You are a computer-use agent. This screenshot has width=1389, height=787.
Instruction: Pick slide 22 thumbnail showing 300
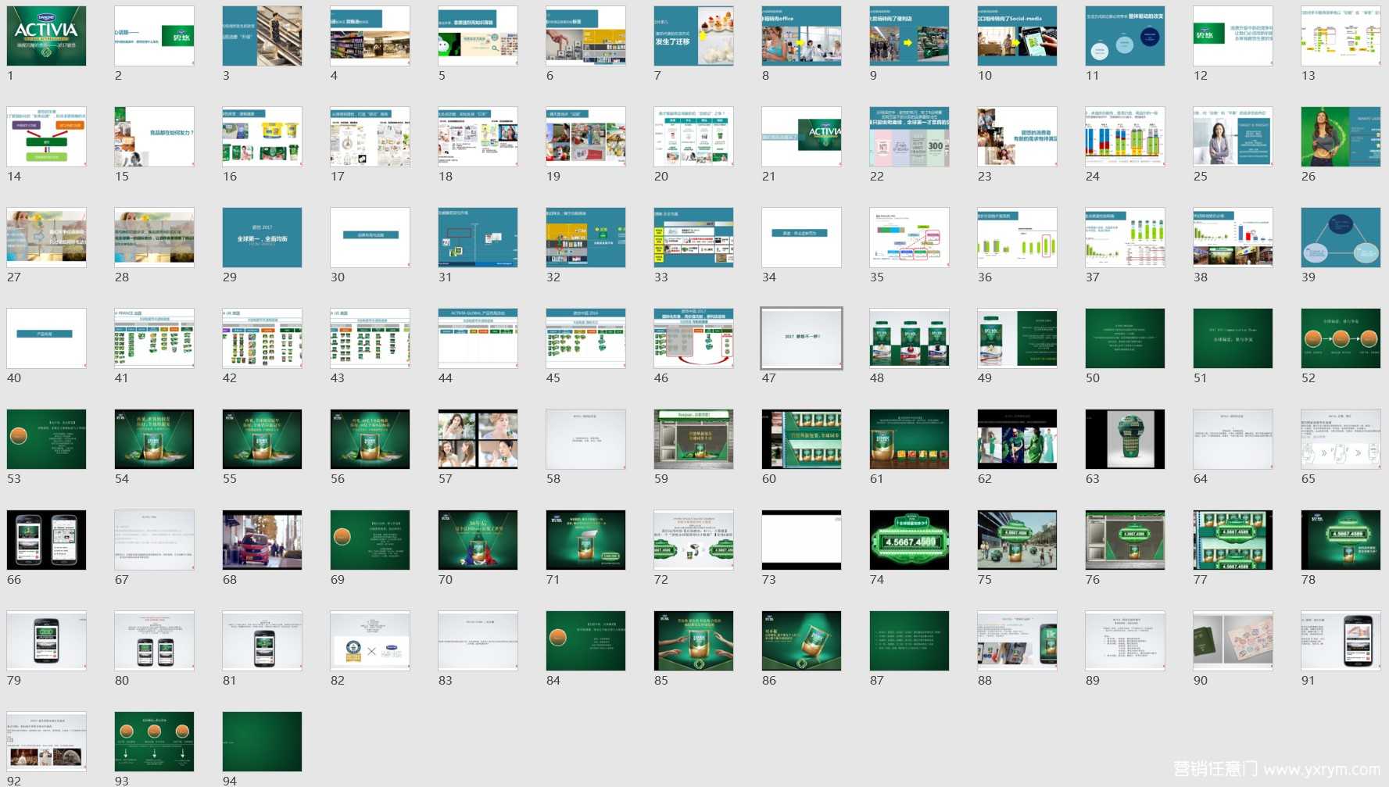[910, 137]
